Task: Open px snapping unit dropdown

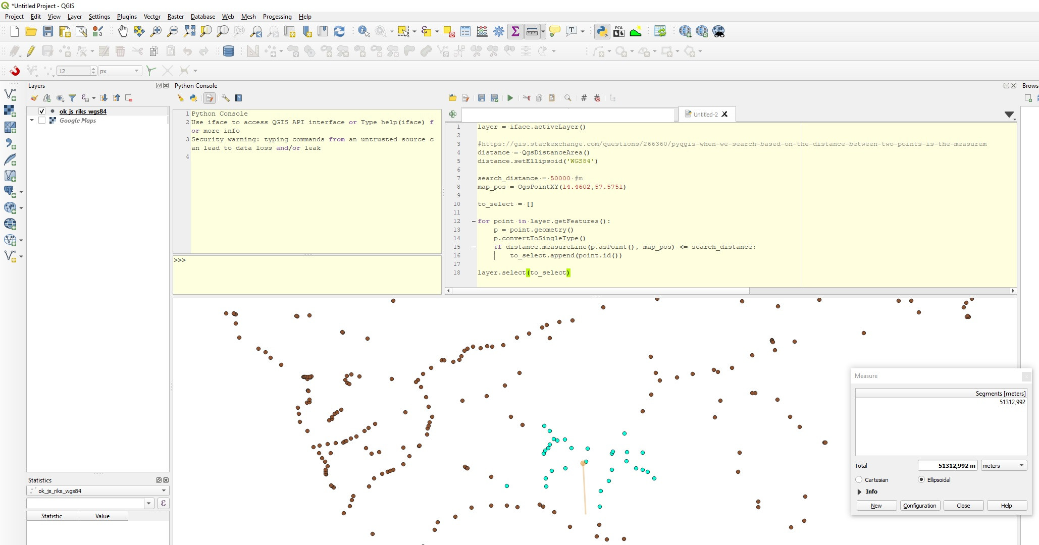Action: [119, 71]
